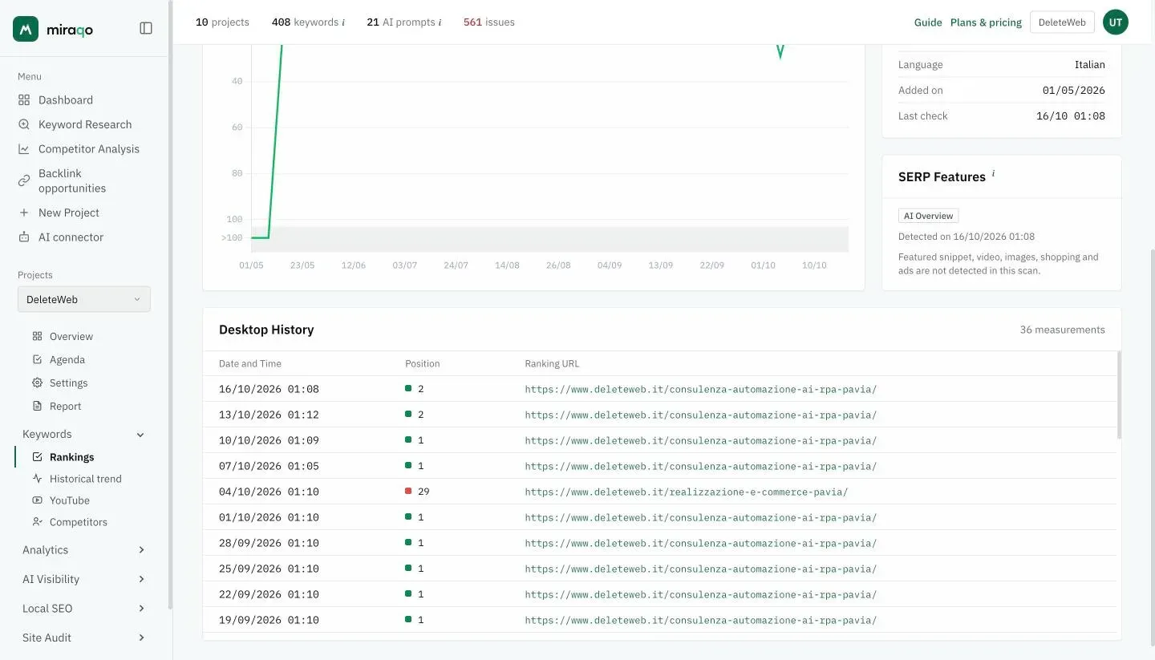This screenshot has width=1155, height=660.
Task: Click position 29 on 04/10/2026 row
Action: (423, 492)
